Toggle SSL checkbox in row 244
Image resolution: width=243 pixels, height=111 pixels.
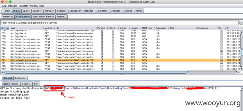coord(221,60)
